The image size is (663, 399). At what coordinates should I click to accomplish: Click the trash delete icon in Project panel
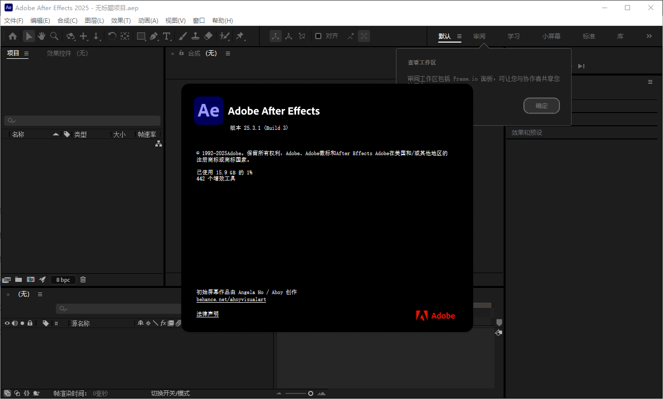[x=83, y=279]
